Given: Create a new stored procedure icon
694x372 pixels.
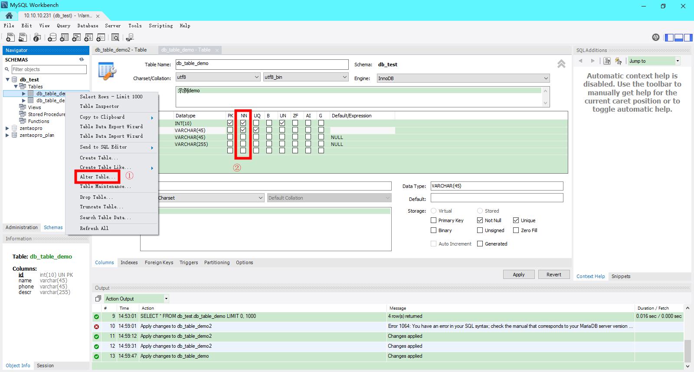Looking at the screenshot, I should 88,38.
